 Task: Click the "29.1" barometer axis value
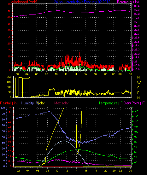click(137, 57)
